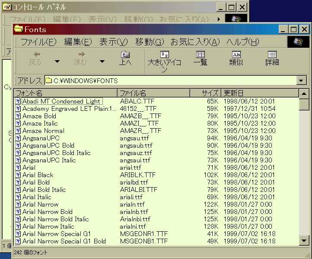Switch to Large Icons (大きいアイコン) view
The height and width of the screenshot is (259, 312).
coord(165,62)
